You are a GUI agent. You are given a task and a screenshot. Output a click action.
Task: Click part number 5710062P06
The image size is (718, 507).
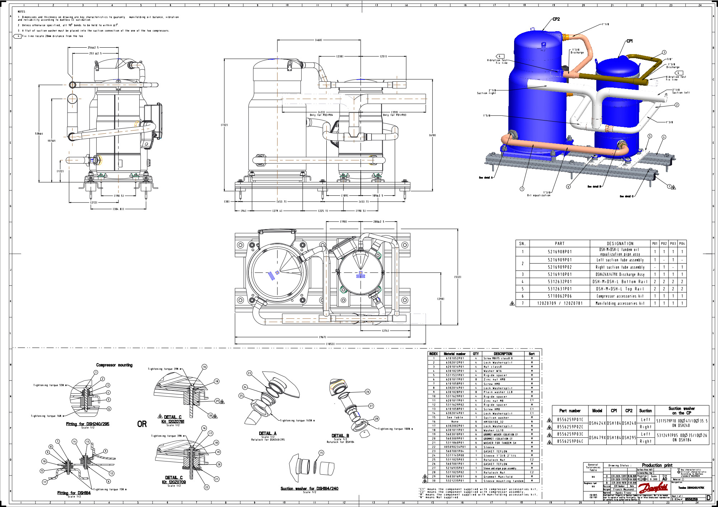(x=560, y=296)
